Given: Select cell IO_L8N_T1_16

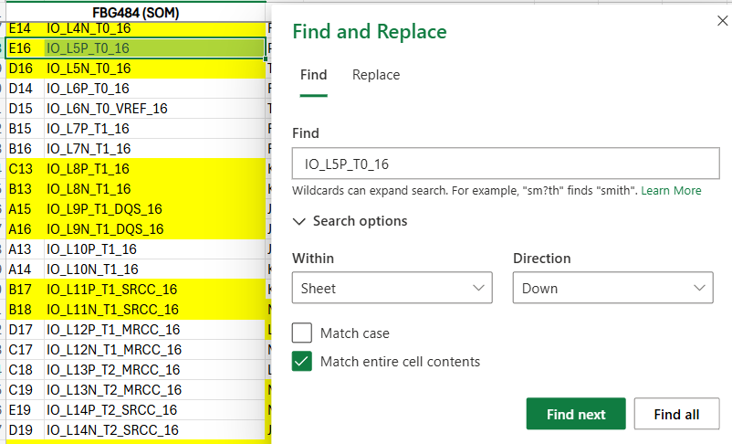Looking at the screenshot, I should tap(154, 189).
